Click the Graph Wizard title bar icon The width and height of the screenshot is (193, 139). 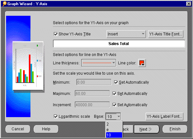(4, 4)
